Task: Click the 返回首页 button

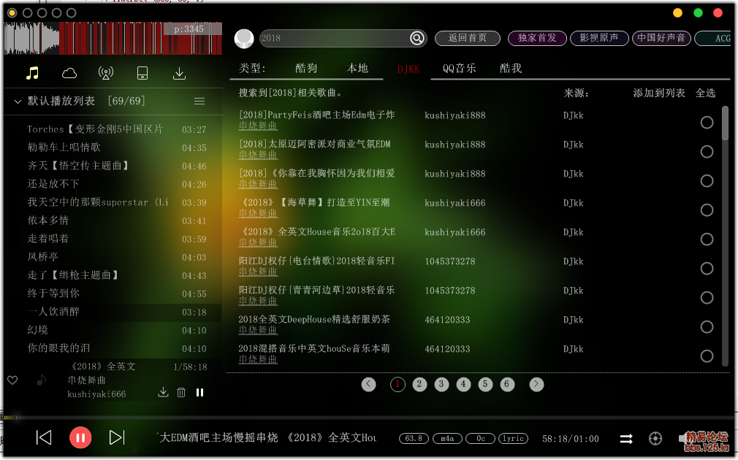Action: point(468,38)
